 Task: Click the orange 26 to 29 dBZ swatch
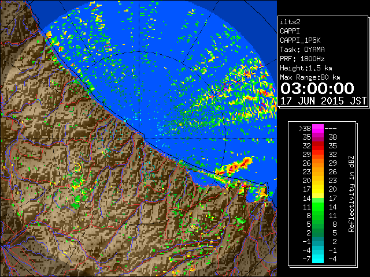(x=318, y=163)
